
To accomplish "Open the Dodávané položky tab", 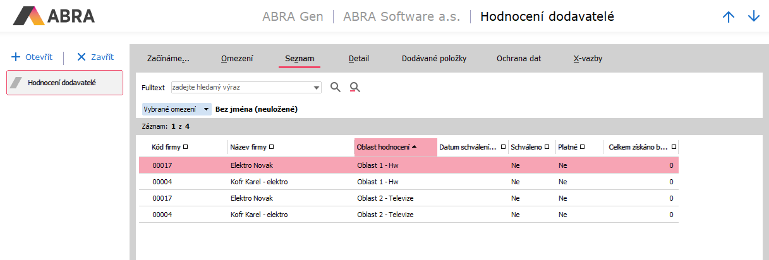I will coord(433,59).
